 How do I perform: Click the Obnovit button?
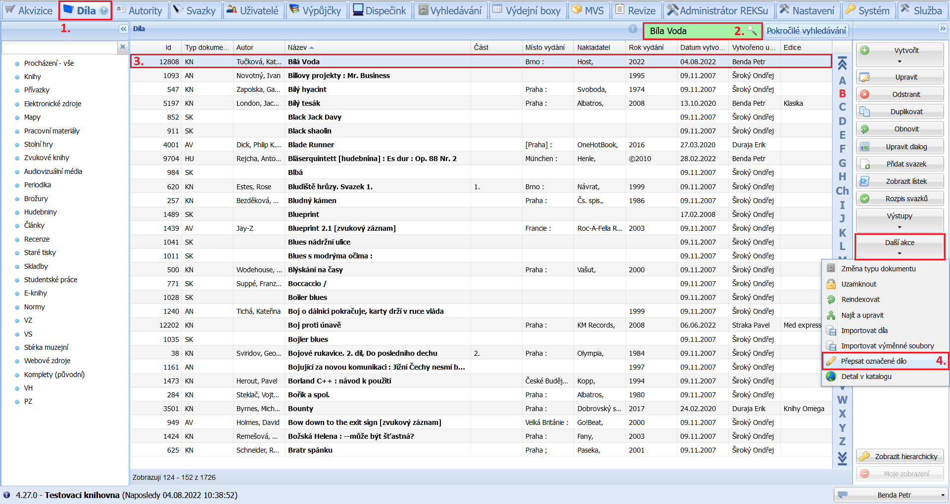point(900,129)
